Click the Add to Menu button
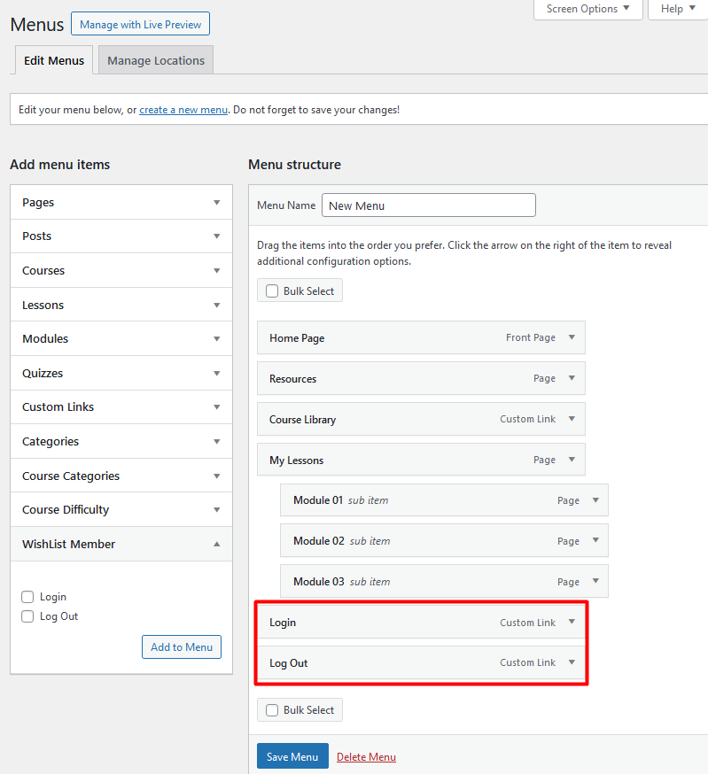 tap(182, 646)
